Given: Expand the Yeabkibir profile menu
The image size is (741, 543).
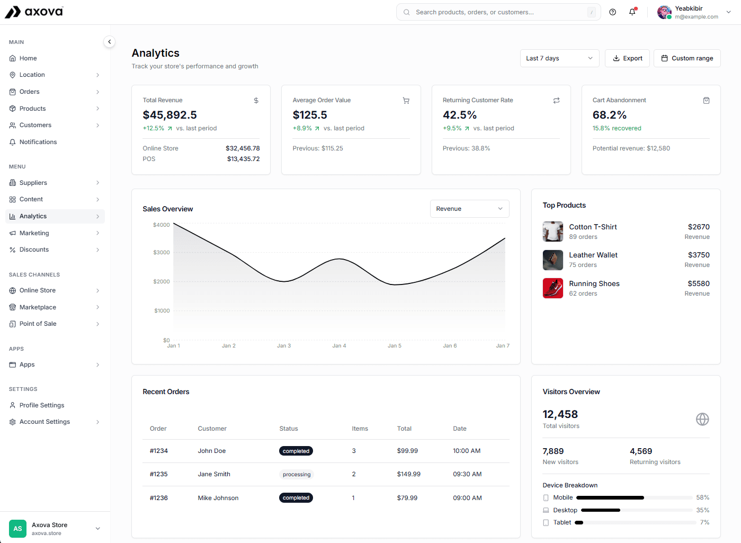Looking at the screenshot, I should point(728,12).
